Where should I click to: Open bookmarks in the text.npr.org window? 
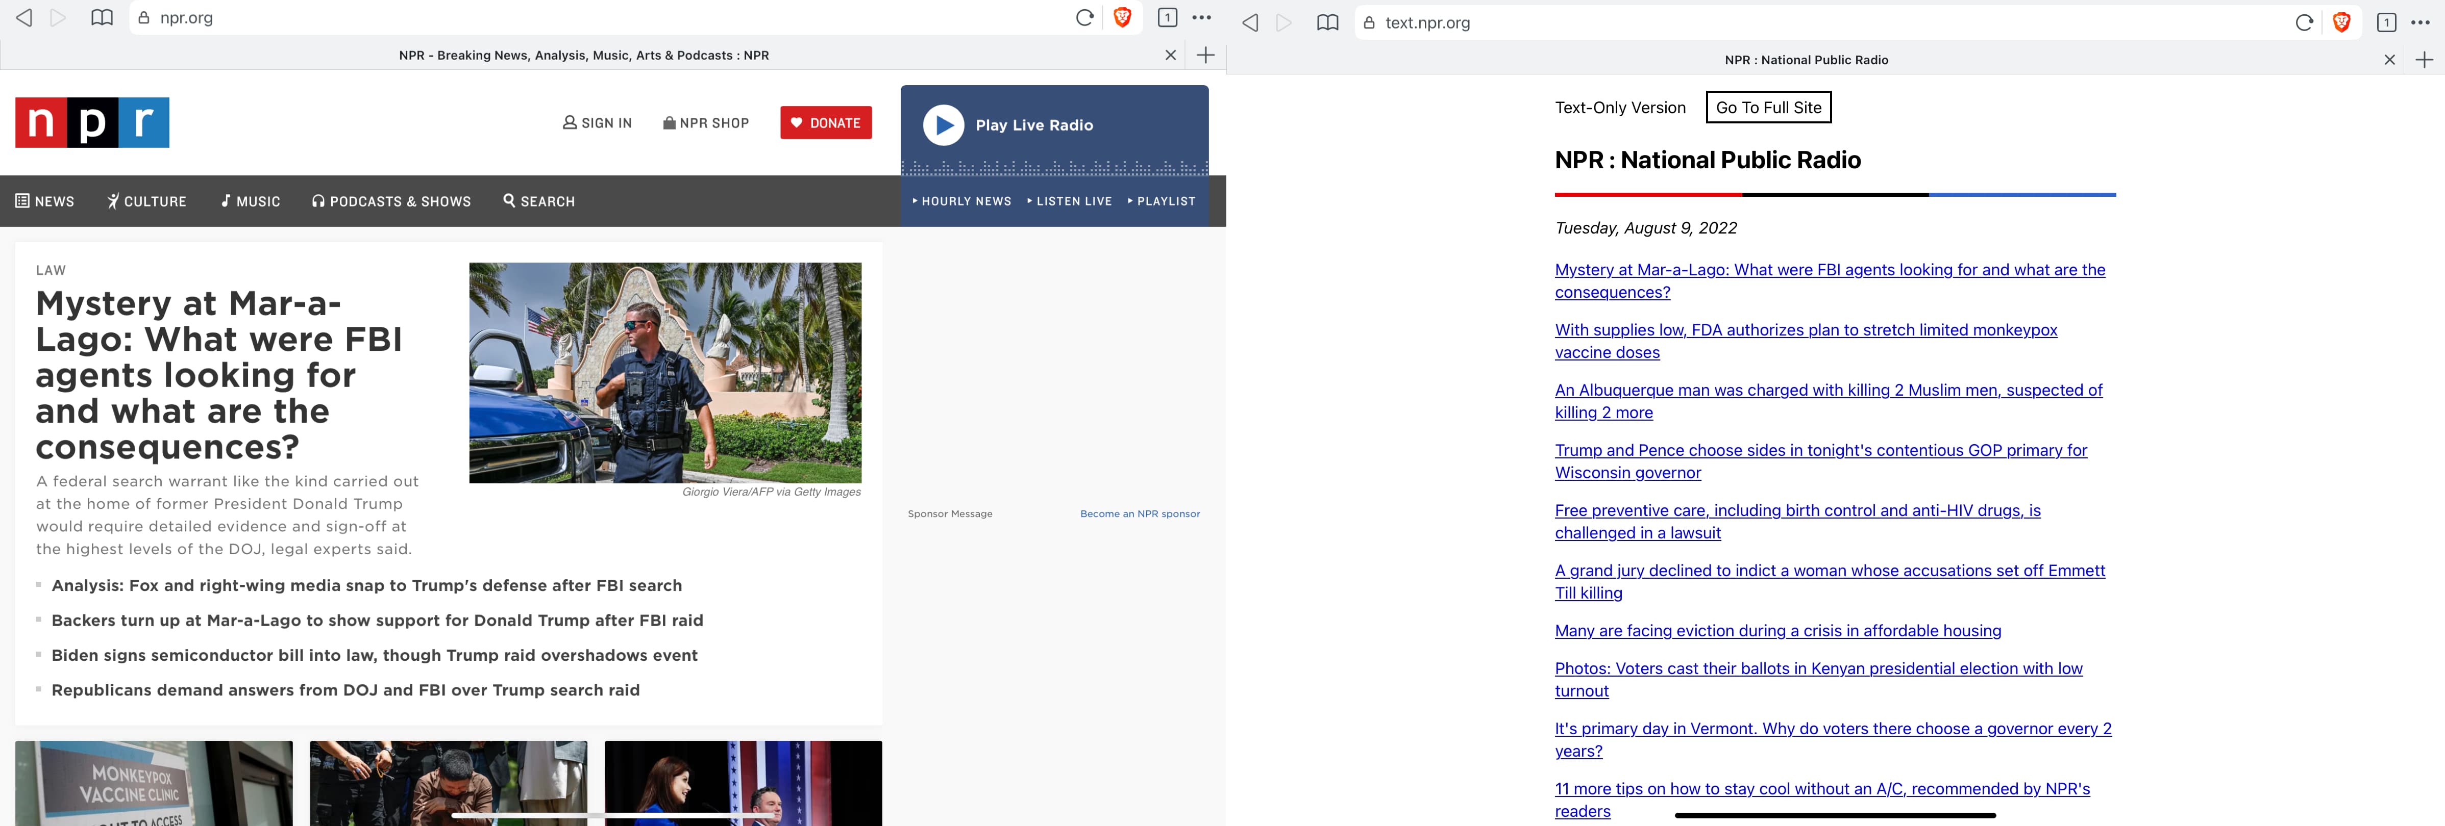[x=1328, y=23]
